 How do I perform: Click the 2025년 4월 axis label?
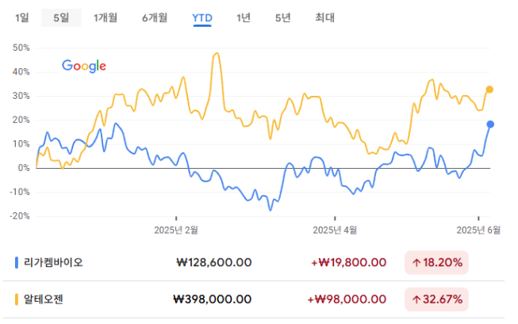[x=335, y=230]
